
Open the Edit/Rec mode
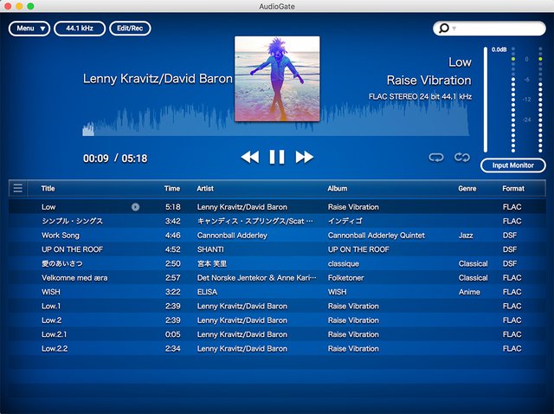click(x=130, y=29)
